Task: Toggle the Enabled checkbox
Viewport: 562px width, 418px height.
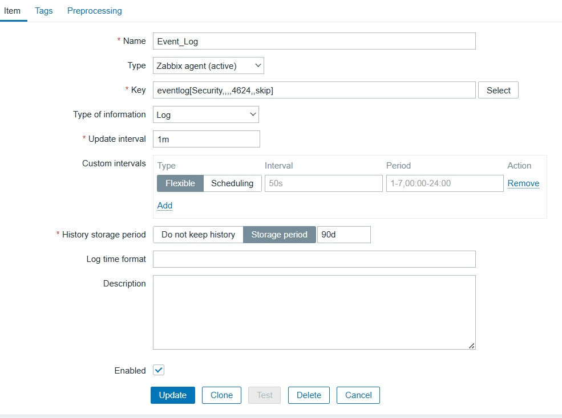Action: (159, 370)
